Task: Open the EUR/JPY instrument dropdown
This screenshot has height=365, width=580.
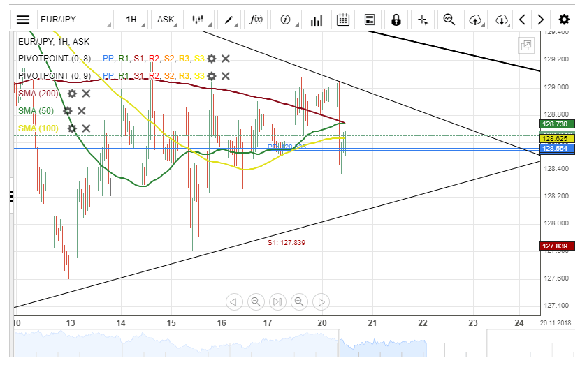Action: pyautogui.click(x=75, y=20)
